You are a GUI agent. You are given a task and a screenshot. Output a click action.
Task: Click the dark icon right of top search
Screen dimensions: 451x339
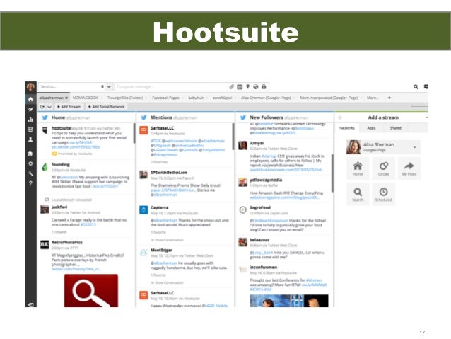pyautogui.click(x=426, y=86)
